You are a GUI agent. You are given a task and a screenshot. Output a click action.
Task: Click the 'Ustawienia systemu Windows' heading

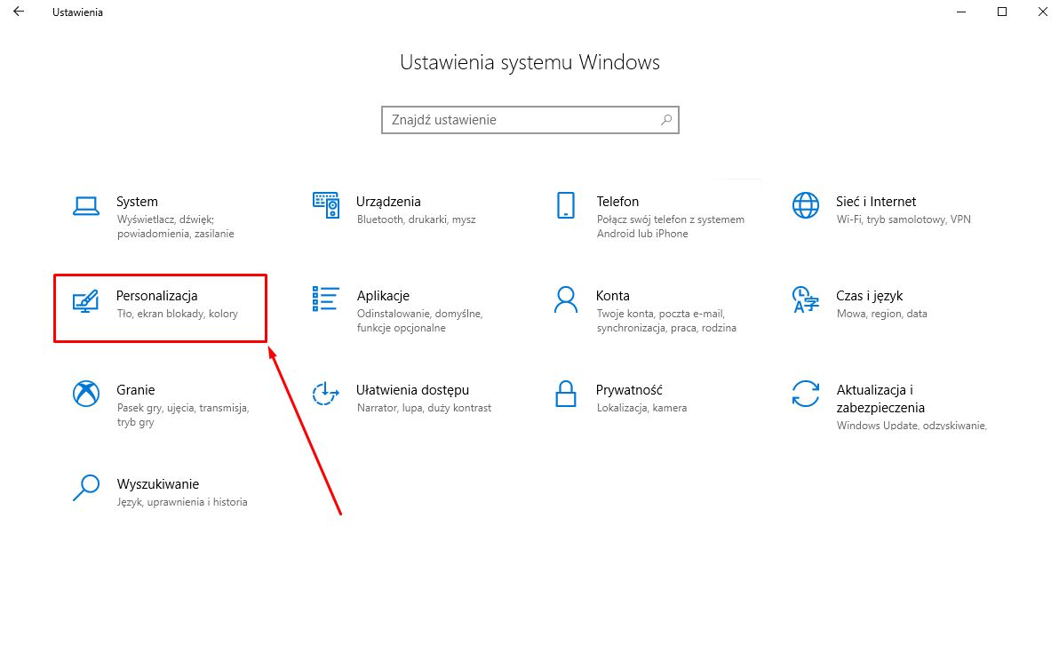(529, 62)
